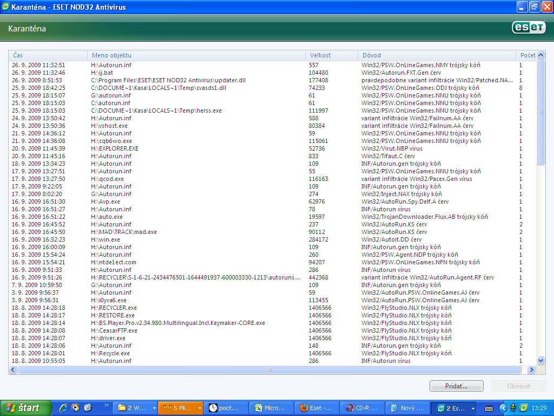Select the BS.Player.Pro Keymaker-CORE.exe entry
554x416 pixels.
coord(273,323)
